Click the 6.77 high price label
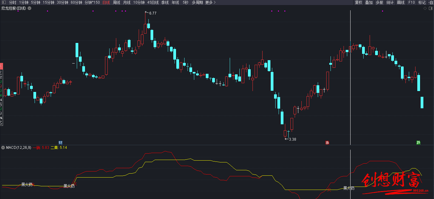Image resolution: width=434 pixels, height=199 pixels. tap(153, 13)
